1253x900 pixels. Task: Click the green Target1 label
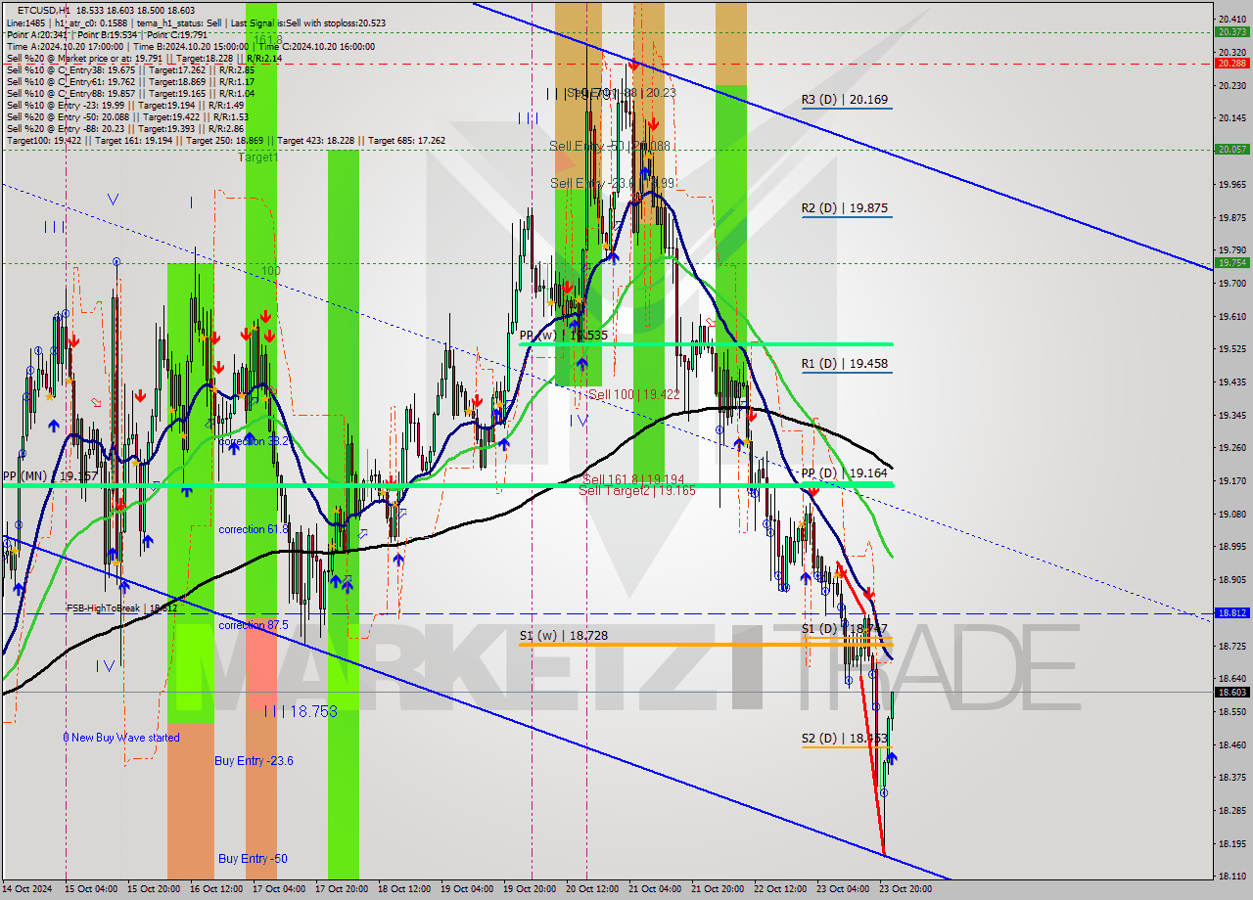point(258,157)
